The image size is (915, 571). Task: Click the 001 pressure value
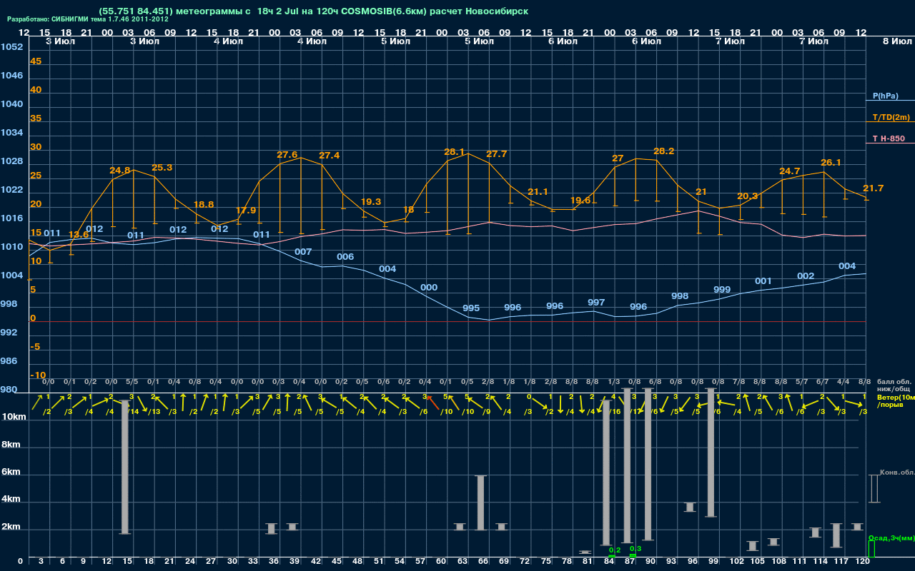point(763,281)
